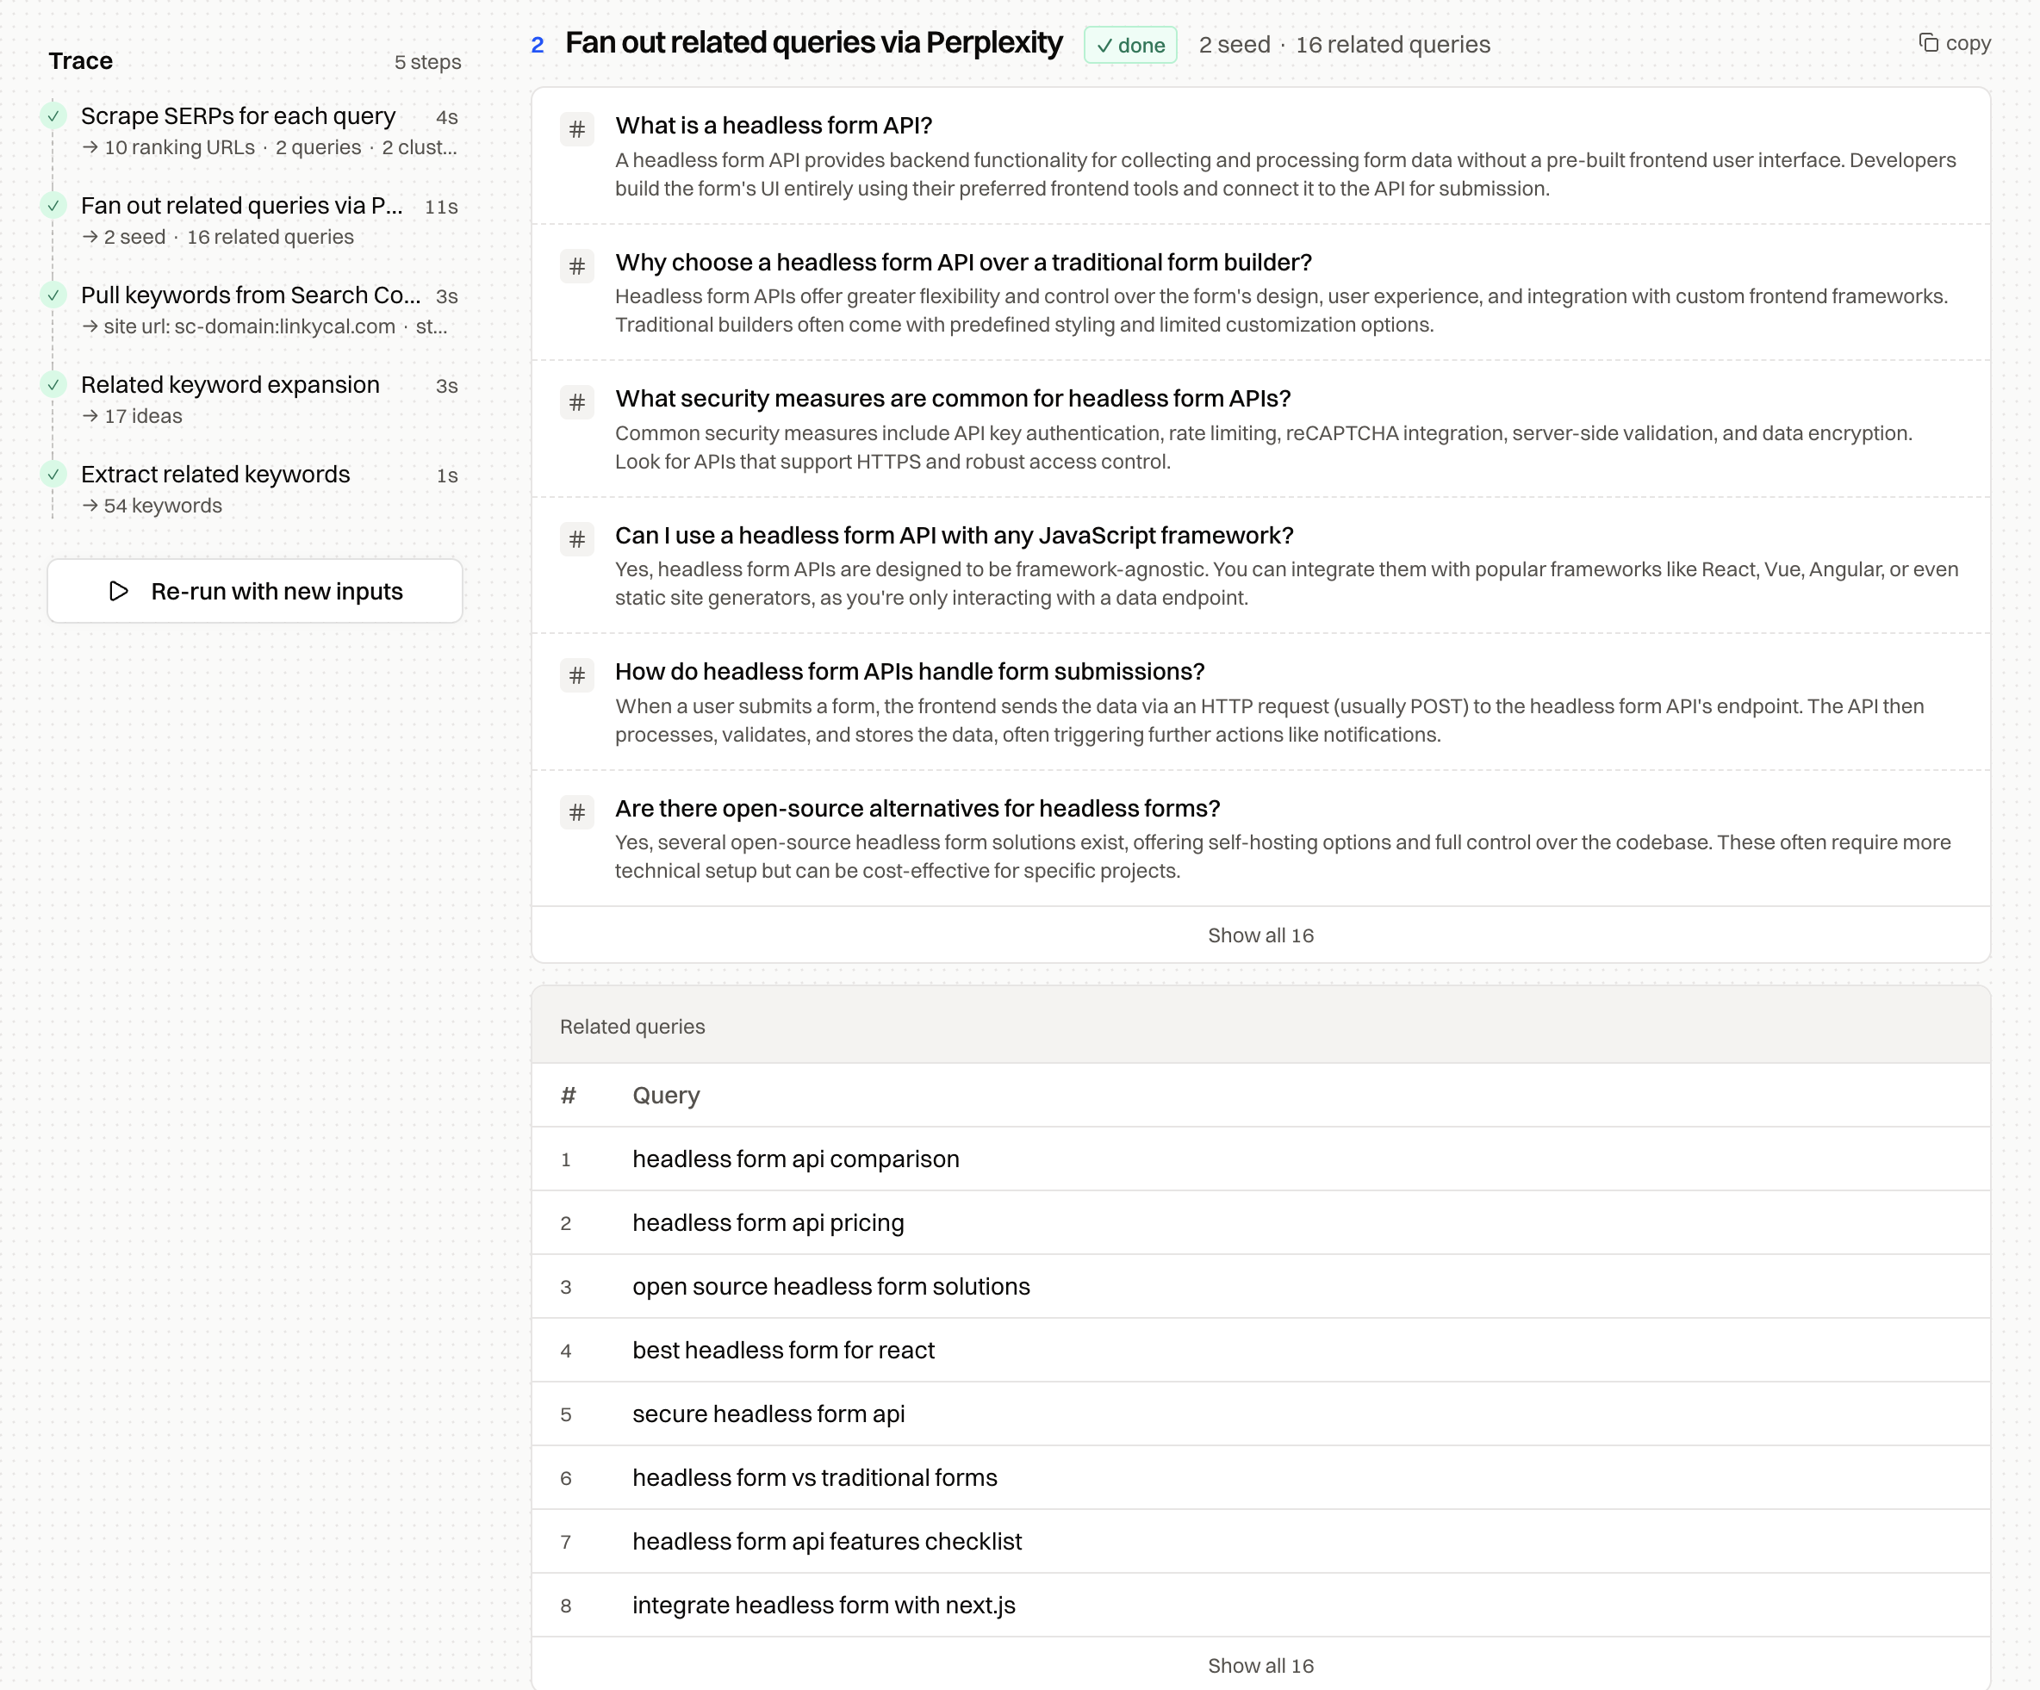Click green check icon for Fan out related queries step
This screenshot has width=2040, height=1690.
[x=53, y=205]
